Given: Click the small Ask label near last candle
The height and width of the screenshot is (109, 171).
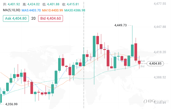Looking at the screenshot, I should pos(143,61).
